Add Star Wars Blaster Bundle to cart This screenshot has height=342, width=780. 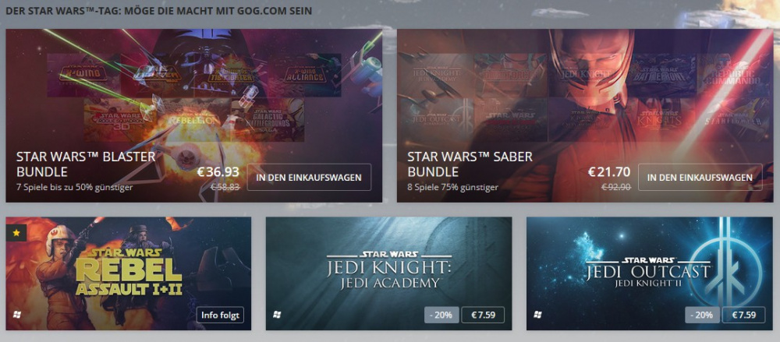tap(309, 178)
